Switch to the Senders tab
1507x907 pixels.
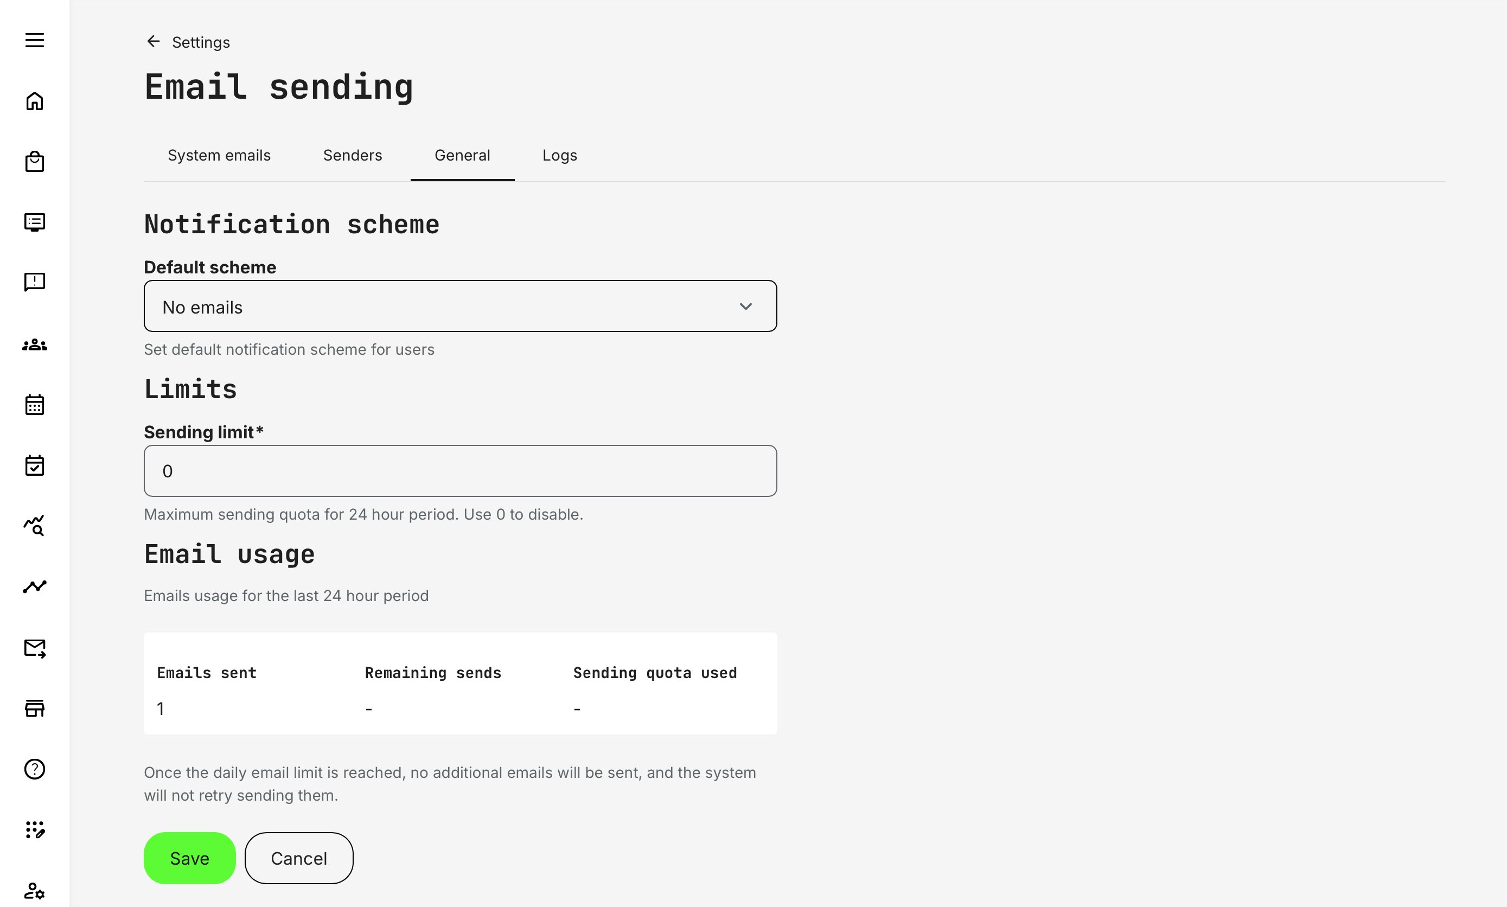352,155
